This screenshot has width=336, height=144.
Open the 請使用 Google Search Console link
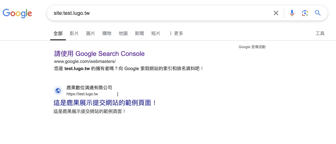(99, 54)
